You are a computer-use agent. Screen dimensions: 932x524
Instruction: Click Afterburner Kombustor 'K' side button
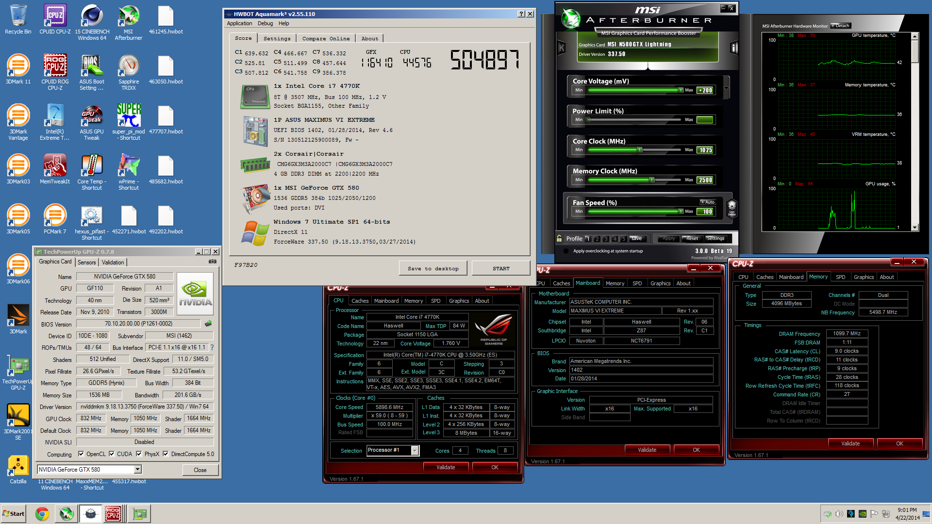(x=562, y=48)
